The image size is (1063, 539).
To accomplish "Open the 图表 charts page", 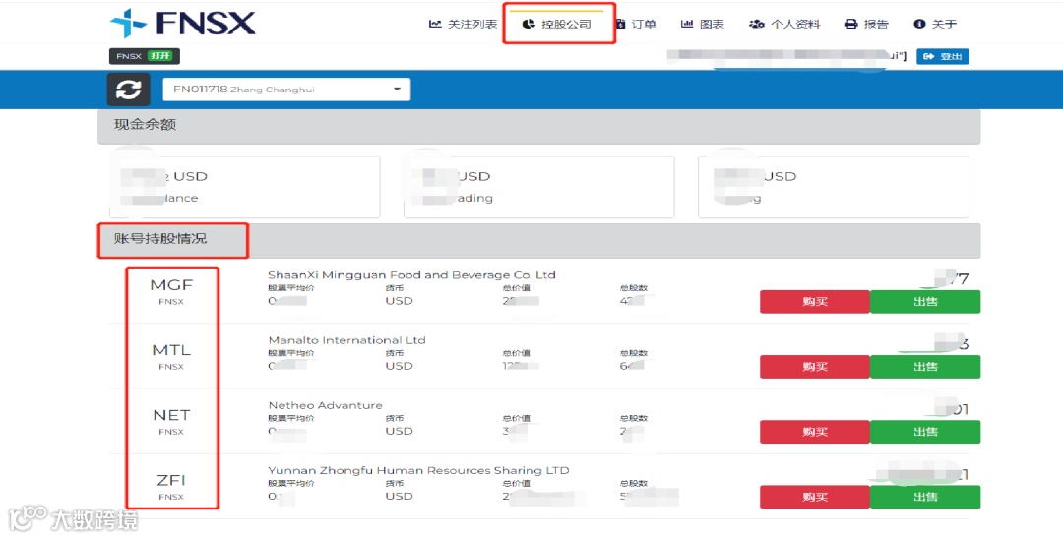I will (703, 24).
